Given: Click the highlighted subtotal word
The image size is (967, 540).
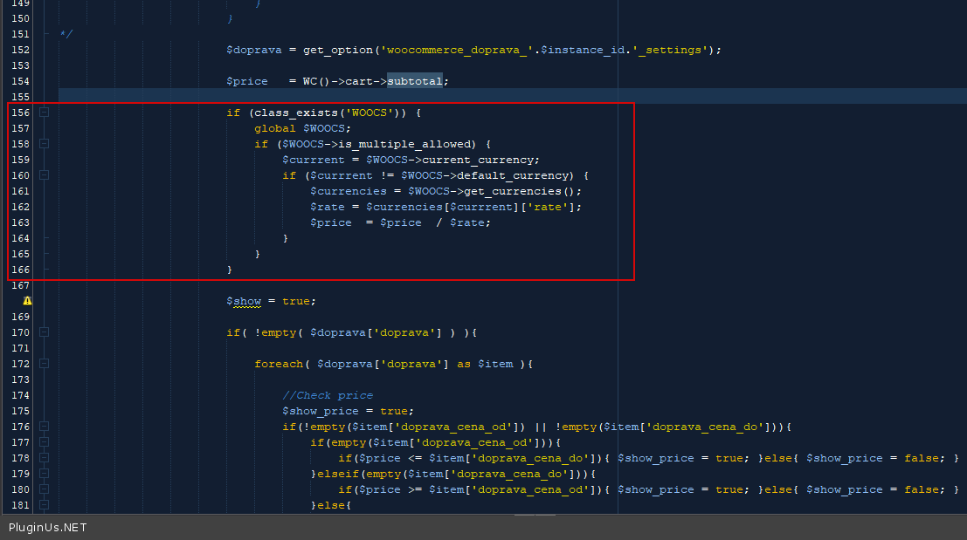Looking at the screenshot, I should coord(415,81).
